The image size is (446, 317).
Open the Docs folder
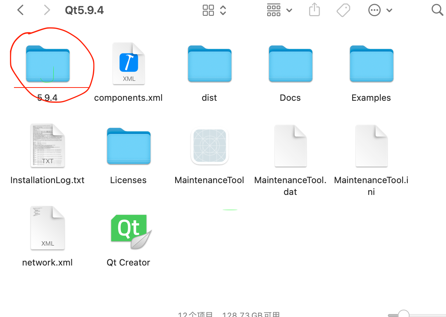pyautogui.click(x=290, y=63)
